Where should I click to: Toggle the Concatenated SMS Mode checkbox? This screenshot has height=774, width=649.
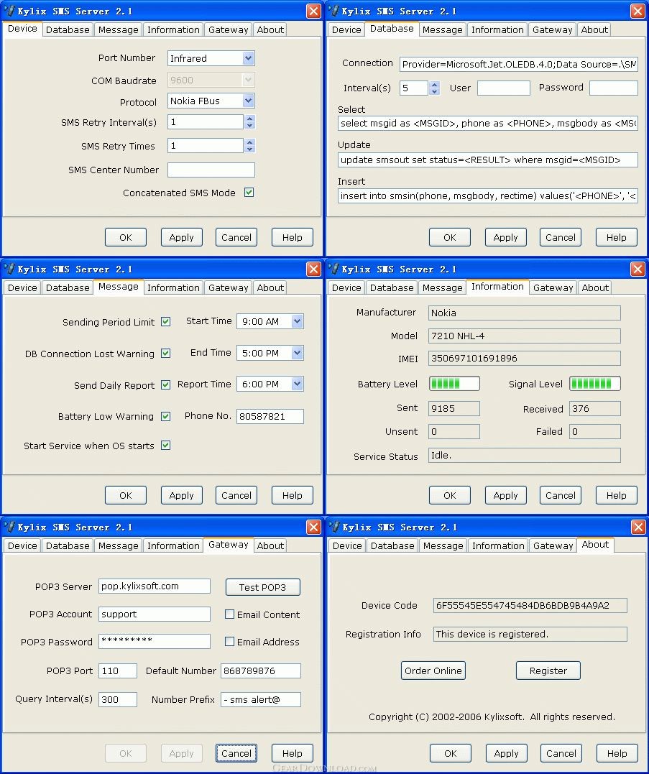tap(249, 193)
